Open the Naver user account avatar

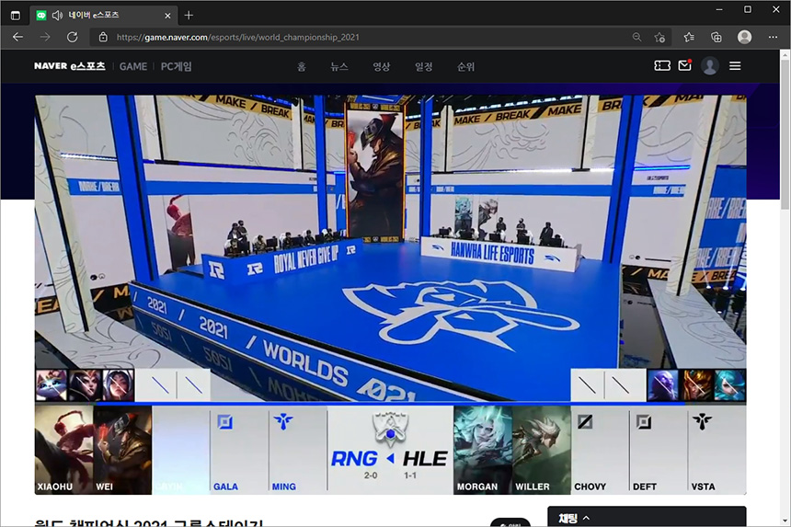coord(710,66)
